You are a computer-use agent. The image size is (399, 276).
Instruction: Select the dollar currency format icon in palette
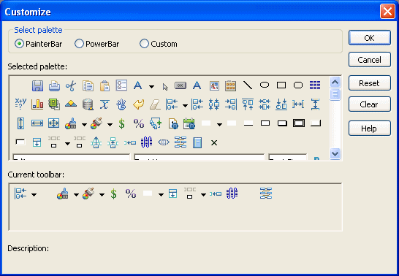coord(122,123)
